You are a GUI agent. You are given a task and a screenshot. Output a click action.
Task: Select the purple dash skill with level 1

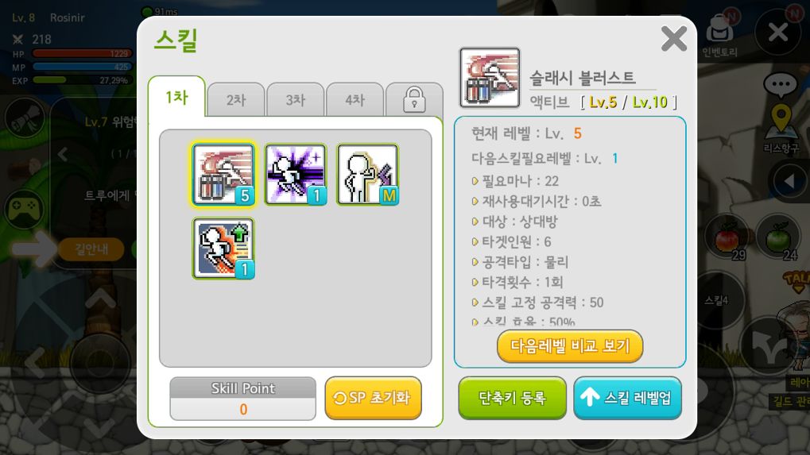[296, 175]
